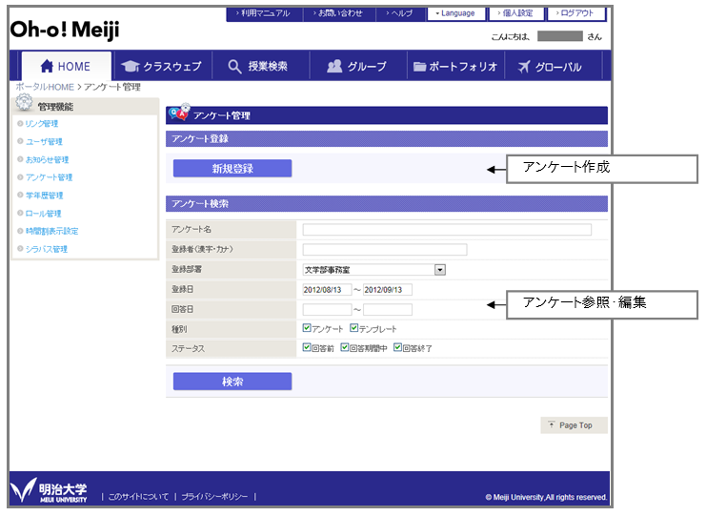Click the 登録日 end date field 2012/09/13
The height and width of the screenshot is (516, 706).
388,289
